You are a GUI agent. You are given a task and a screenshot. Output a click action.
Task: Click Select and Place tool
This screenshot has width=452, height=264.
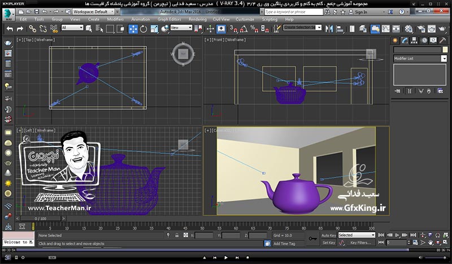click(165, 29)
